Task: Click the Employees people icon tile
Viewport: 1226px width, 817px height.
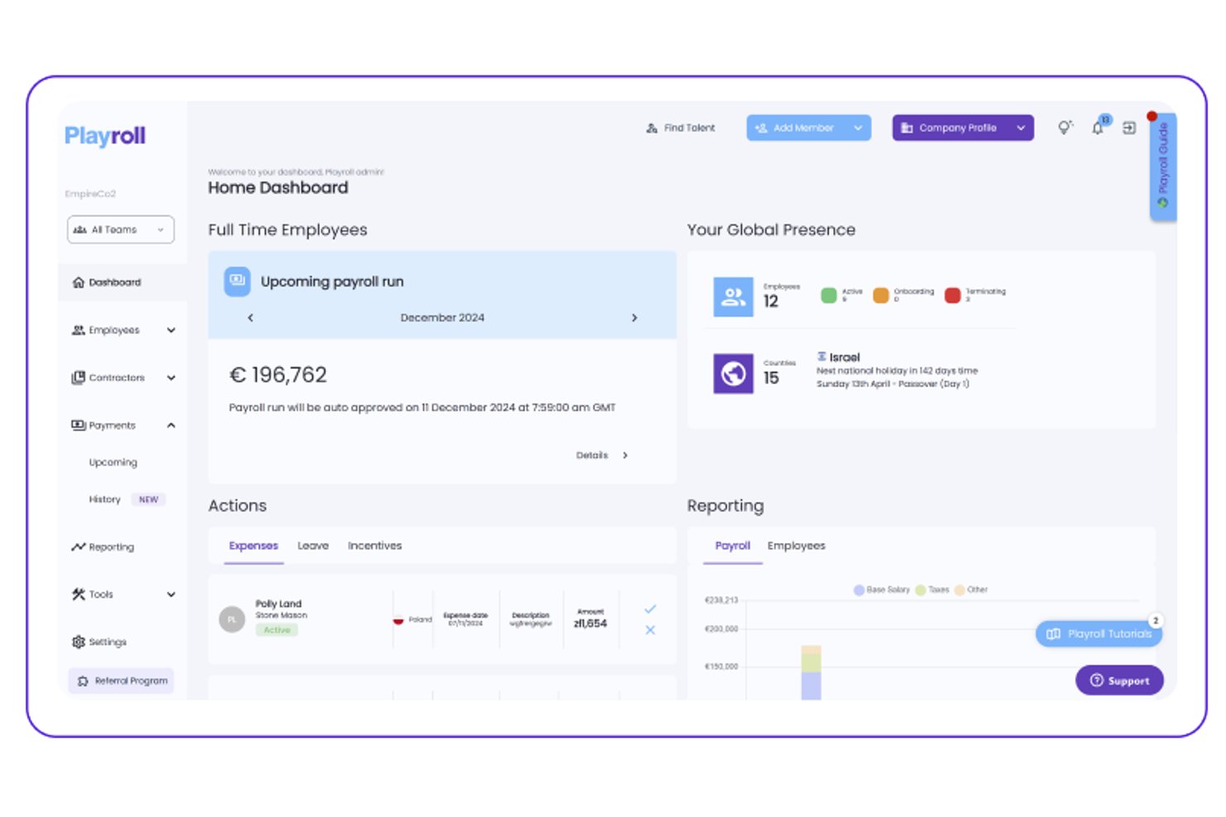Action: pos(733,296)
